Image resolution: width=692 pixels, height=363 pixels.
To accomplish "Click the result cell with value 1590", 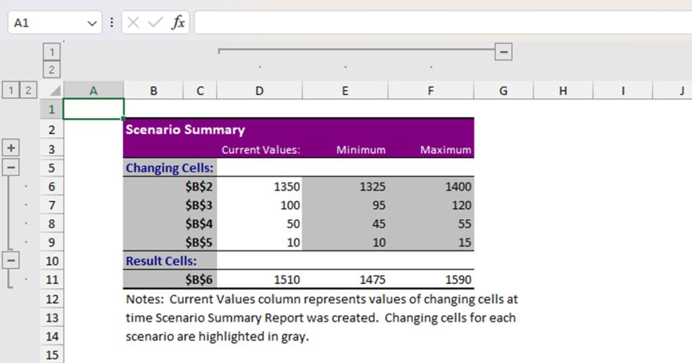I will 430,279.
